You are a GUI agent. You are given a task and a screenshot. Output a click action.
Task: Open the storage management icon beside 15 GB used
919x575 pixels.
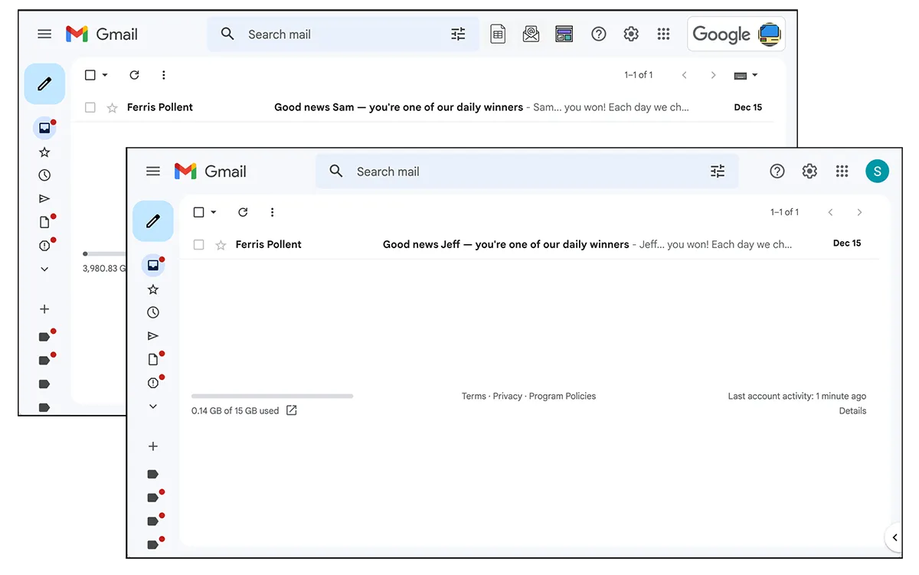(292, 410)
